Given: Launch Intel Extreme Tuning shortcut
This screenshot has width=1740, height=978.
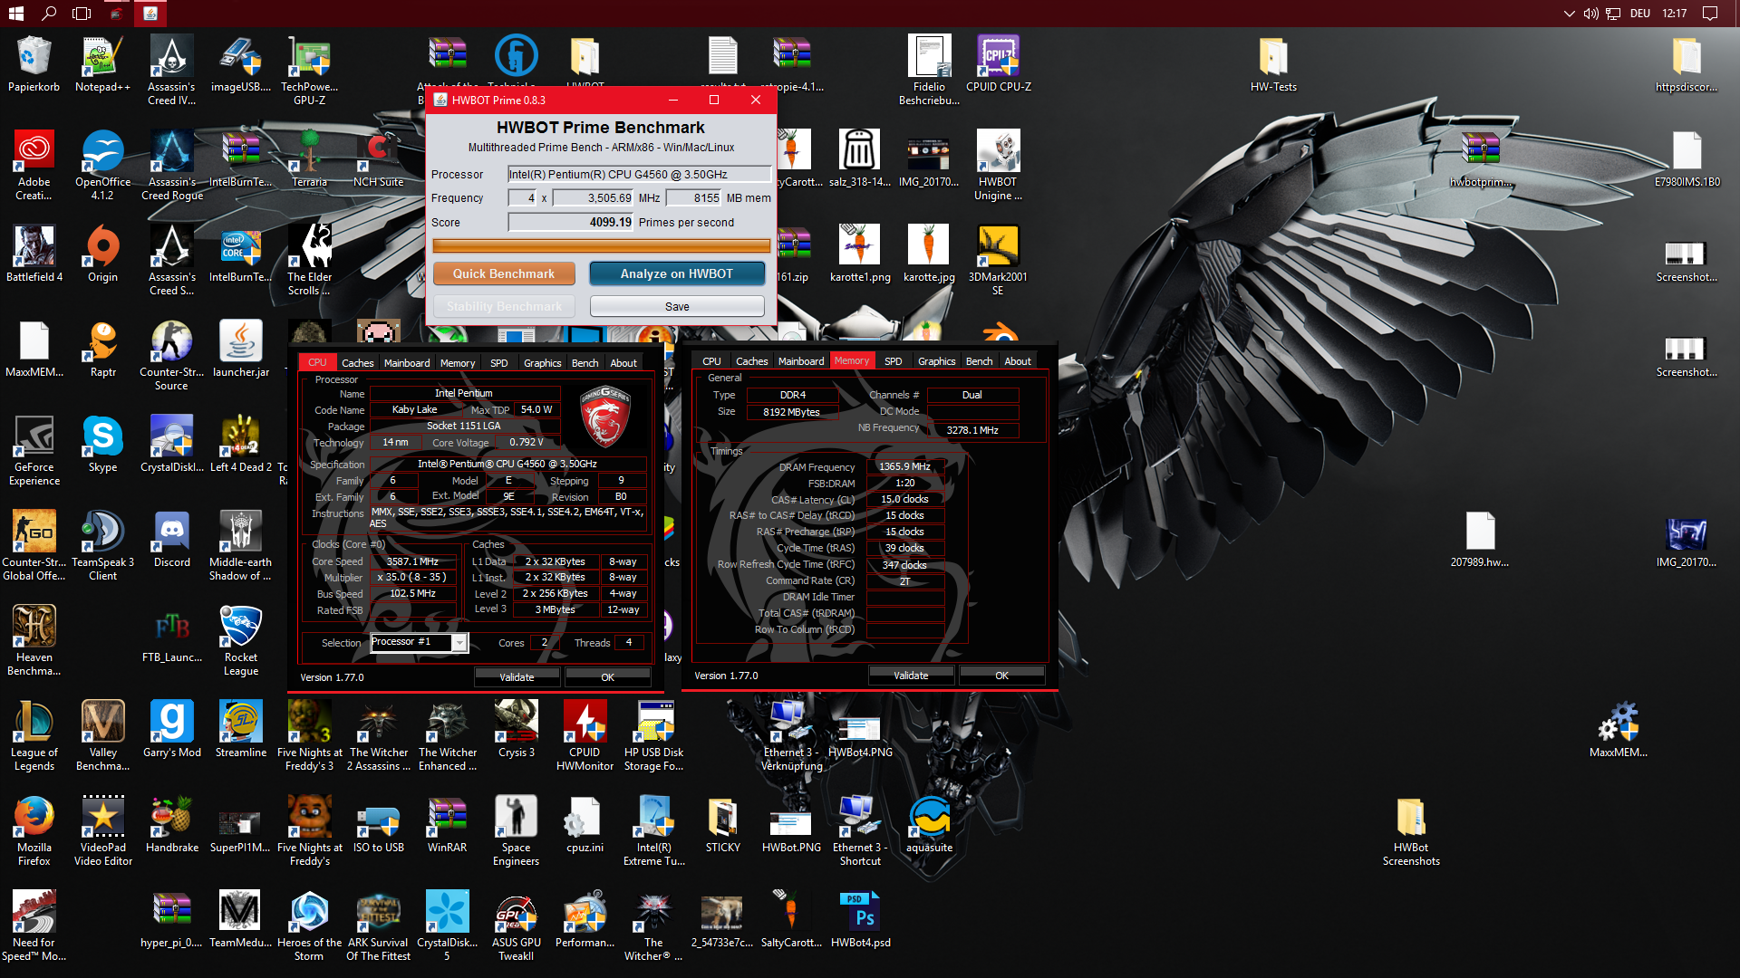Looking at the screenshot, I should (653, 831).
